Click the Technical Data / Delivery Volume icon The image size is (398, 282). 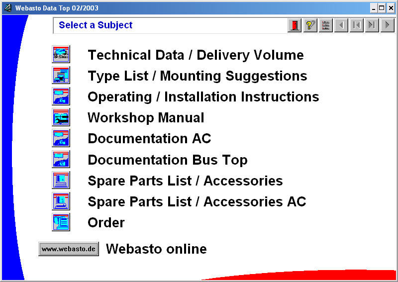coord(61,54)
